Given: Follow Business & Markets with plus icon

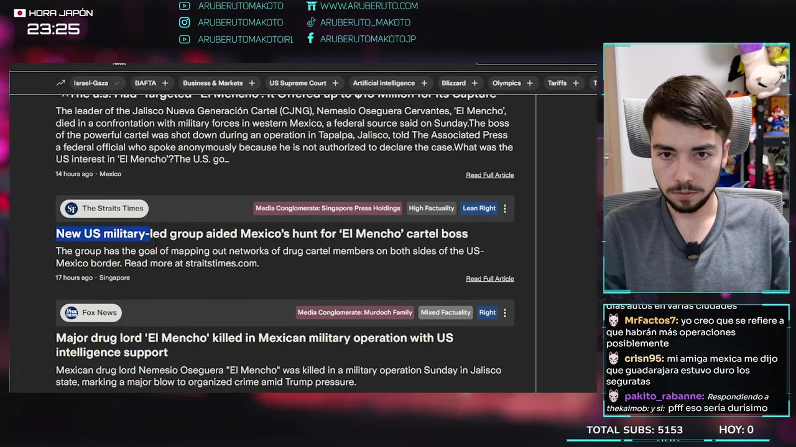Looking at the screenshot, I should [252, 83].
